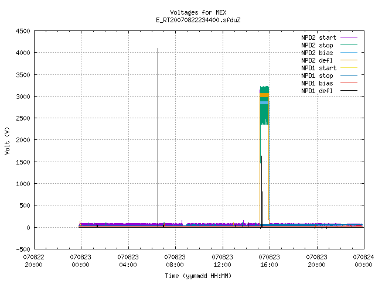
Task: Click the 'NPD1 start' legend label
Action: (319, 68)
